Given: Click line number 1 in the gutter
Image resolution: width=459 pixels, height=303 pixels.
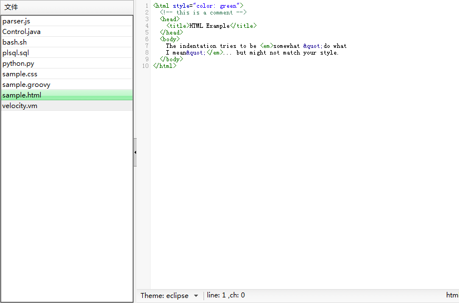Looking at the screenshot, I should (x=146, y=6).
